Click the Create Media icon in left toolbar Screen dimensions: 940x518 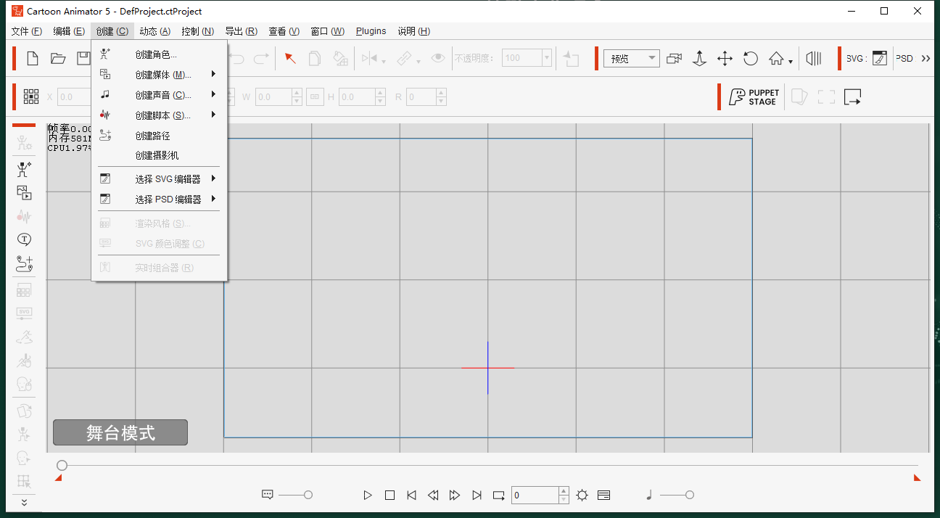pos(24,192)
